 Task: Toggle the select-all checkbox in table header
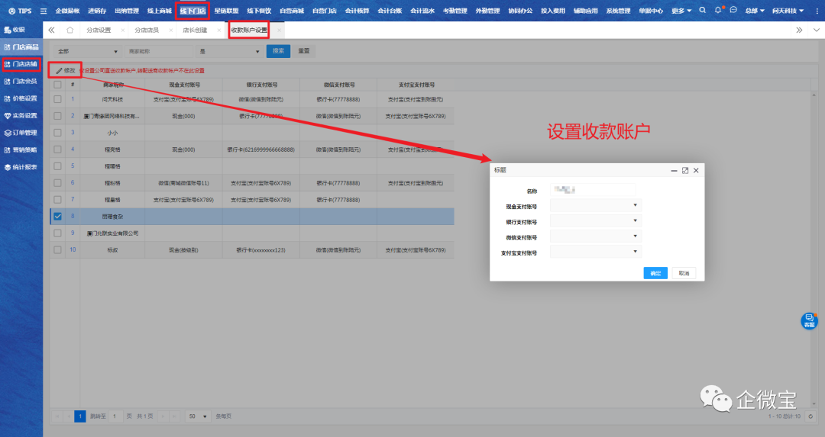click(57, 85)
